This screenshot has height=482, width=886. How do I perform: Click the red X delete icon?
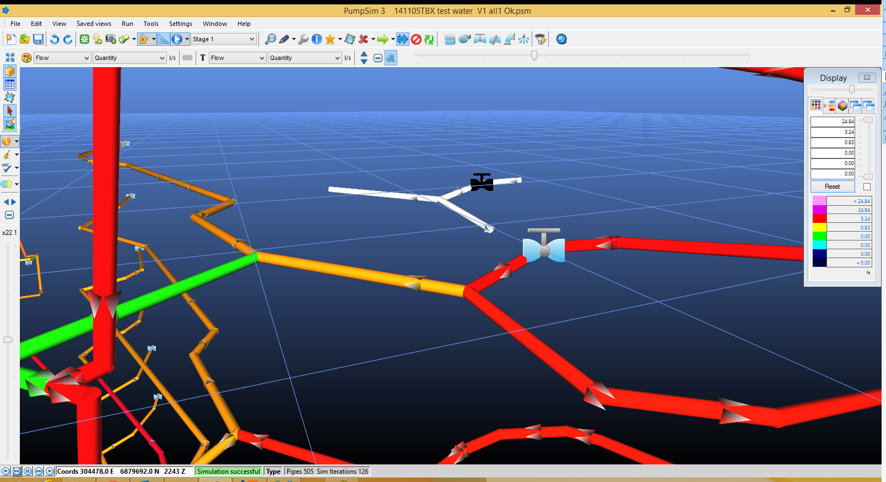click(363, 39)
